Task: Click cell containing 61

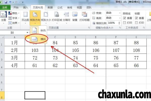Action: point(35,65)
